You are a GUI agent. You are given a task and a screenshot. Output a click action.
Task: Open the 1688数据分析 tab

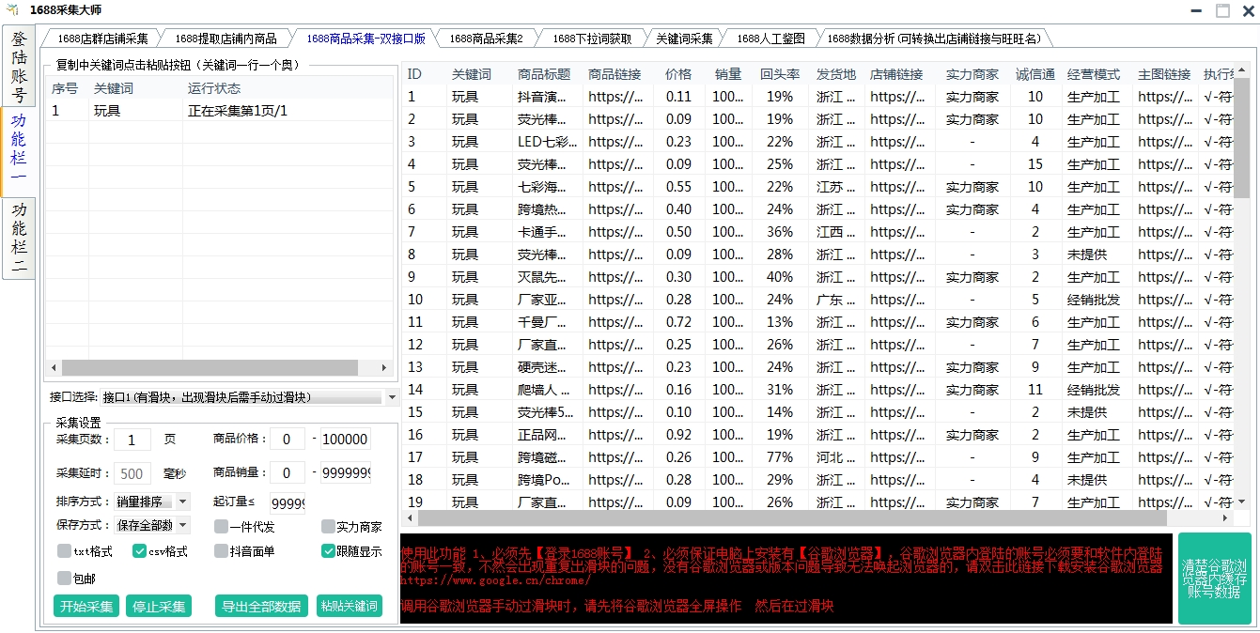(933, 39)
